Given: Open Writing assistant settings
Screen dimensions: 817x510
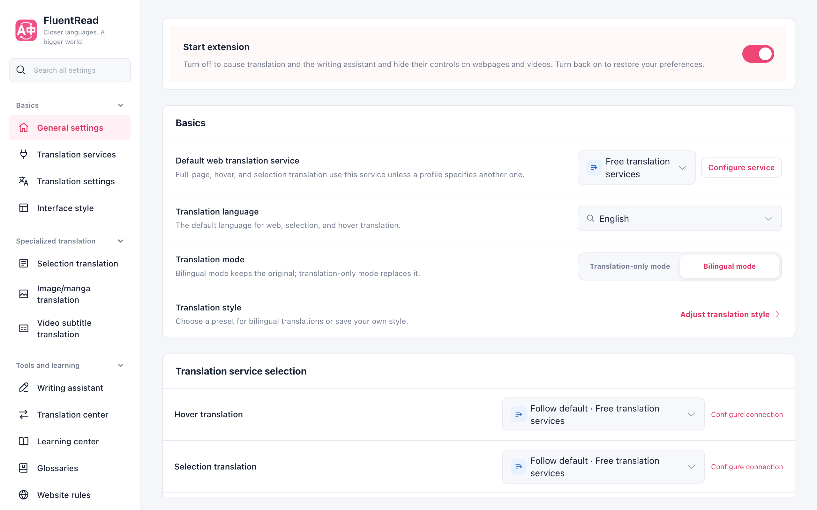Looking at the screenshot, I should tap(70, 388).
